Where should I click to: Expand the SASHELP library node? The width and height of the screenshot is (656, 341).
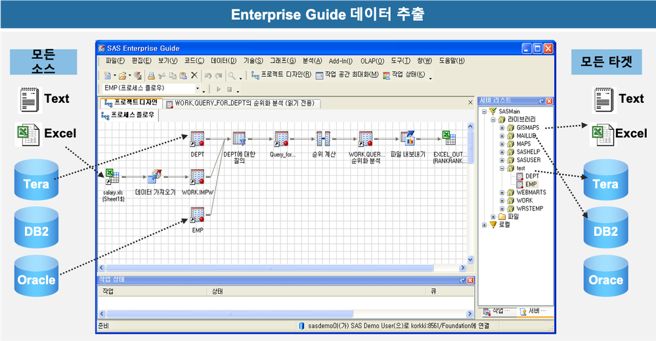pos(502,152)
